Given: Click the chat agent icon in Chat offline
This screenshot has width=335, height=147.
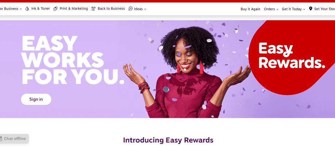Looking at the screenshot, I should (x=1, y=139).
